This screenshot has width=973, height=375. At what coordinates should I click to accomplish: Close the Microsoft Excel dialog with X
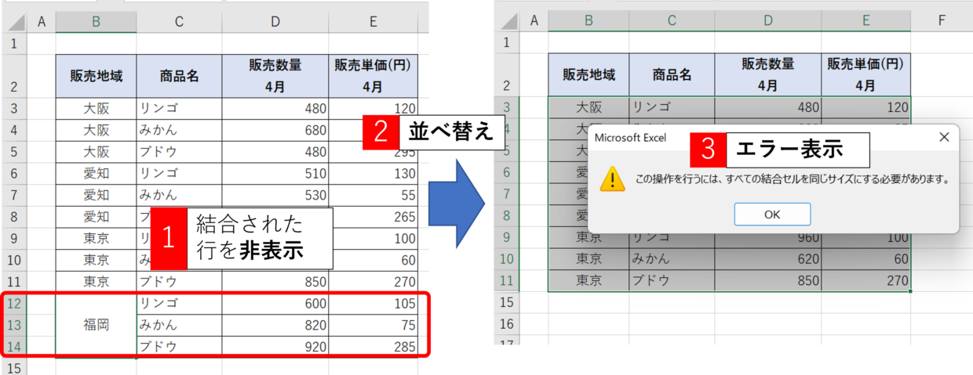click(944, 138)
